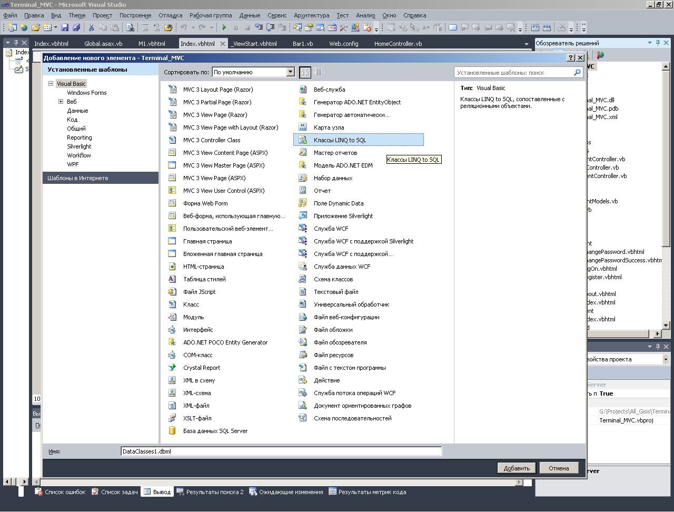The image size is (674, 512).
Task: Click the Save All toolbar icon
Action: coord(76,27)
